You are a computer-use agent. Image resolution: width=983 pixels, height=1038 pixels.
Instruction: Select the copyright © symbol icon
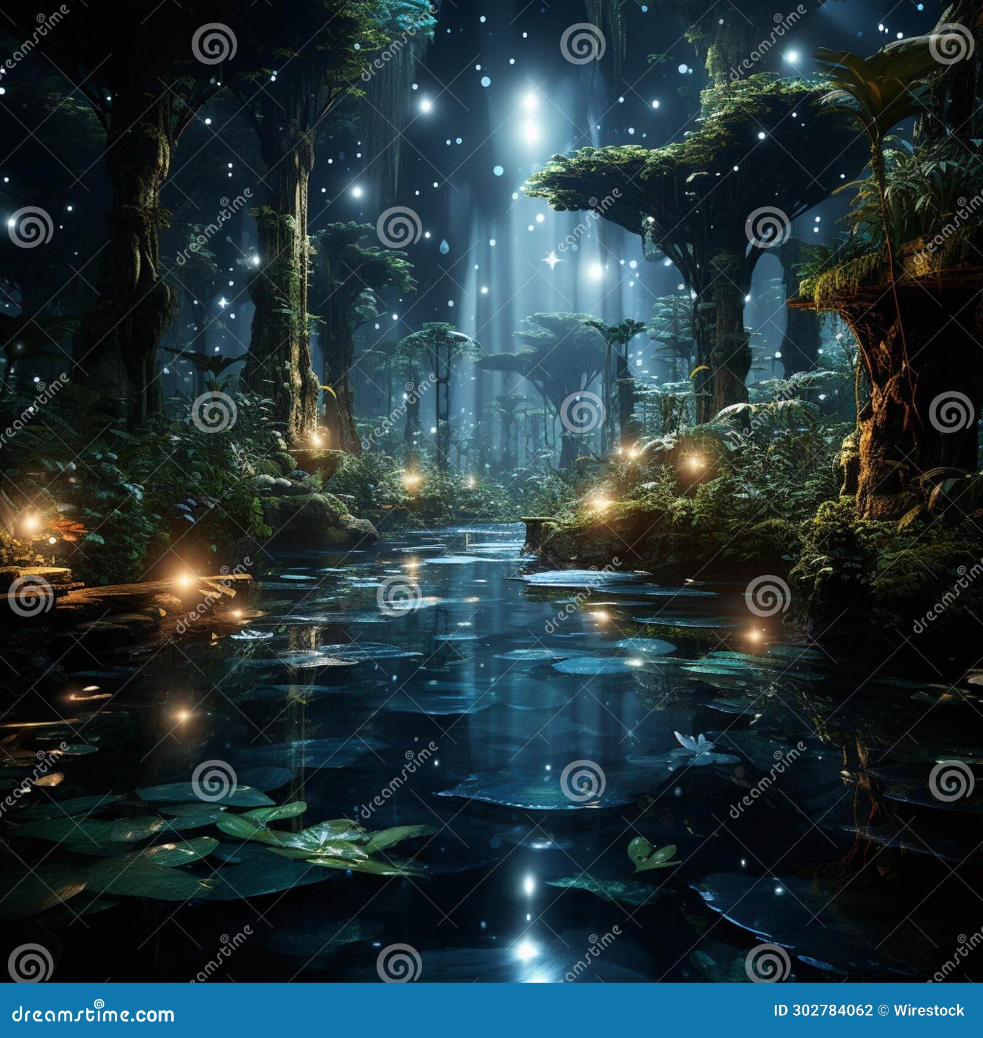[x=883, y=1010]
